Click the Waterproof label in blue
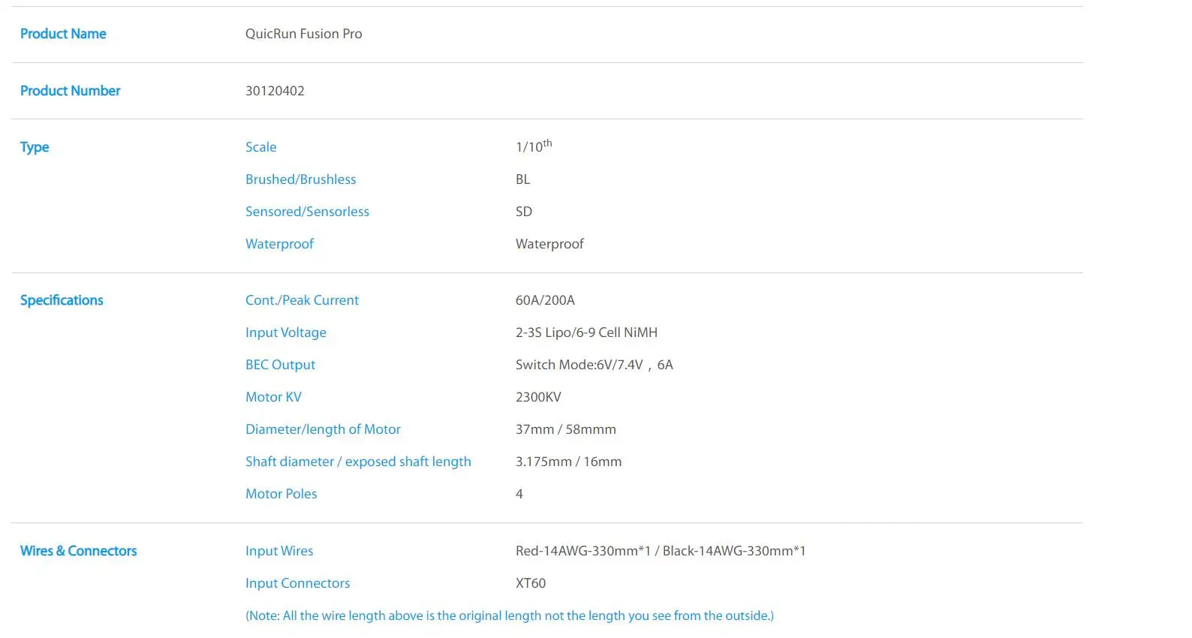 pyautogui.click(x=279, y=244)
